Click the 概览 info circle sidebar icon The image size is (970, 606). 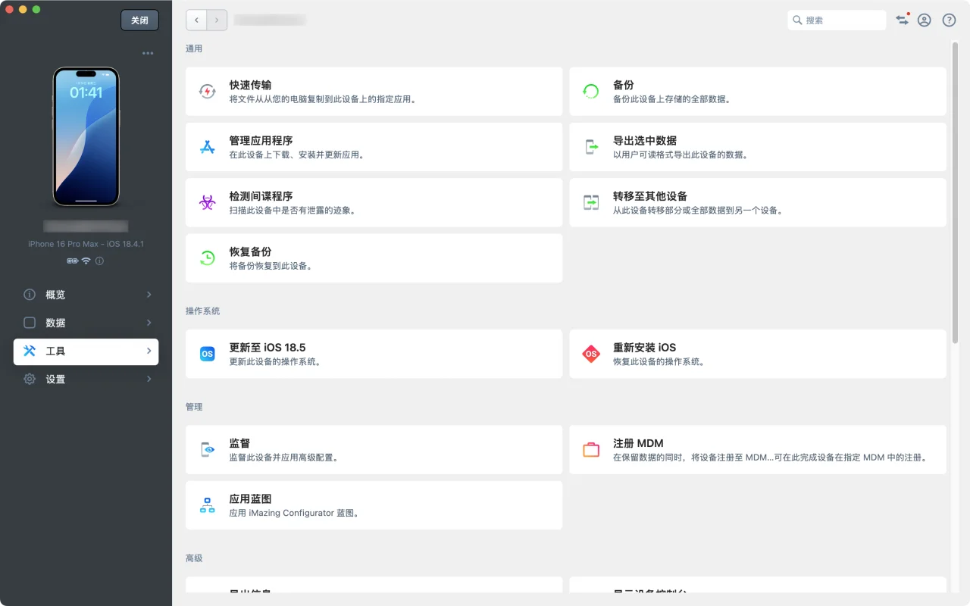(30, 295)
